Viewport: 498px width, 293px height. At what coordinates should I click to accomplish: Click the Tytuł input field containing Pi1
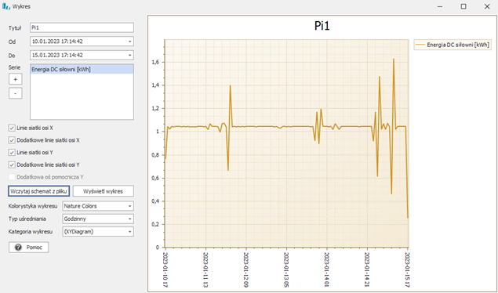82,27
